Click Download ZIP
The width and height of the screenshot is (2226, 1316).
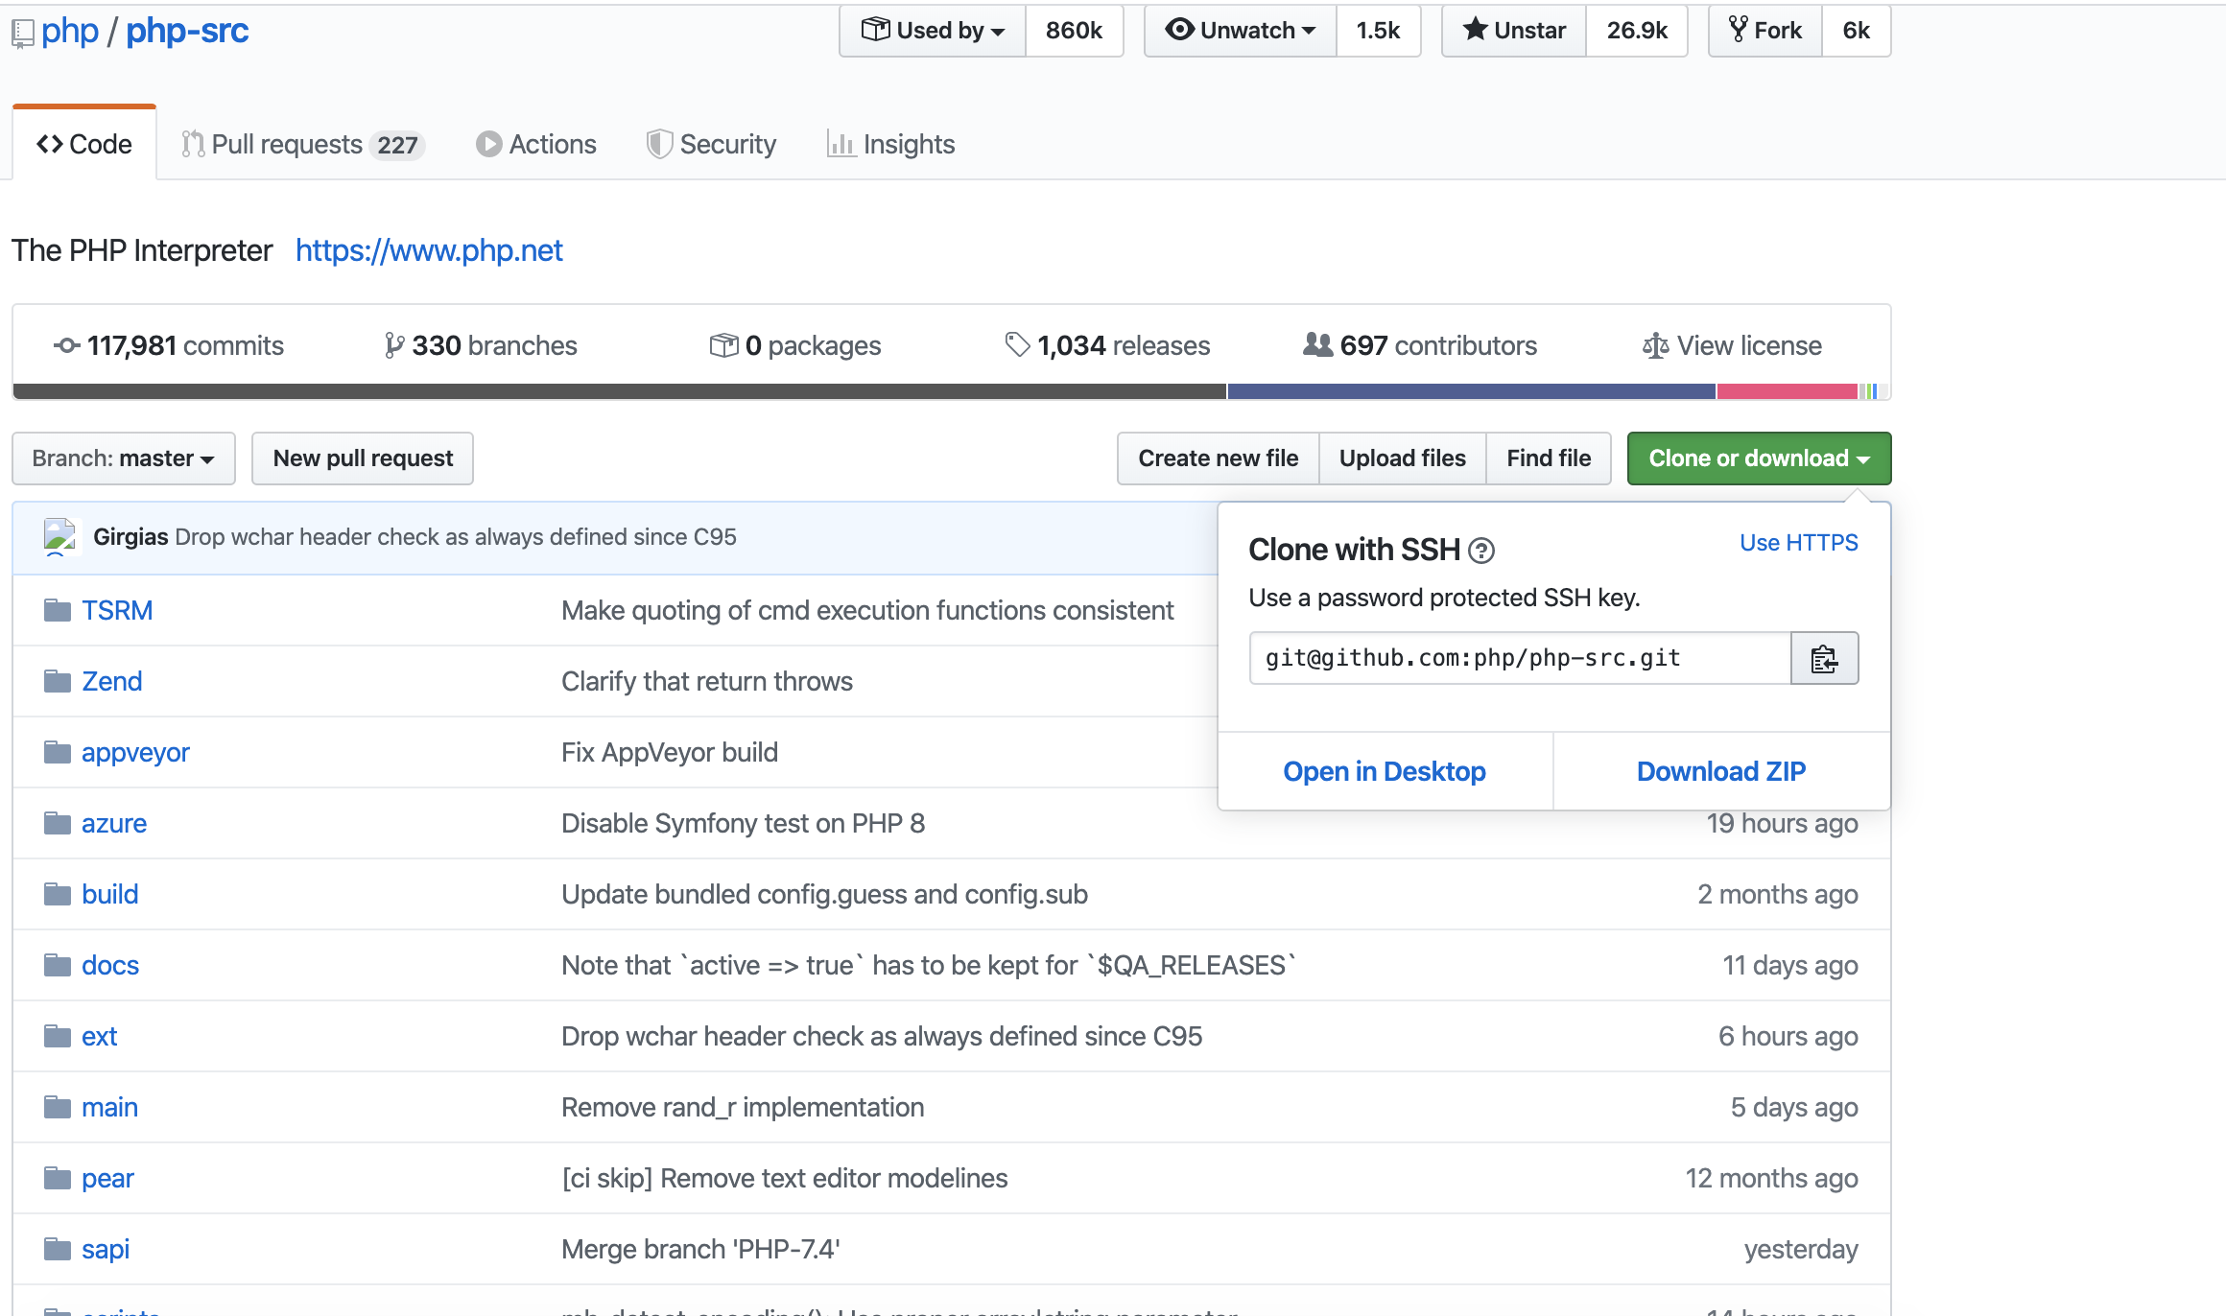1721,771
